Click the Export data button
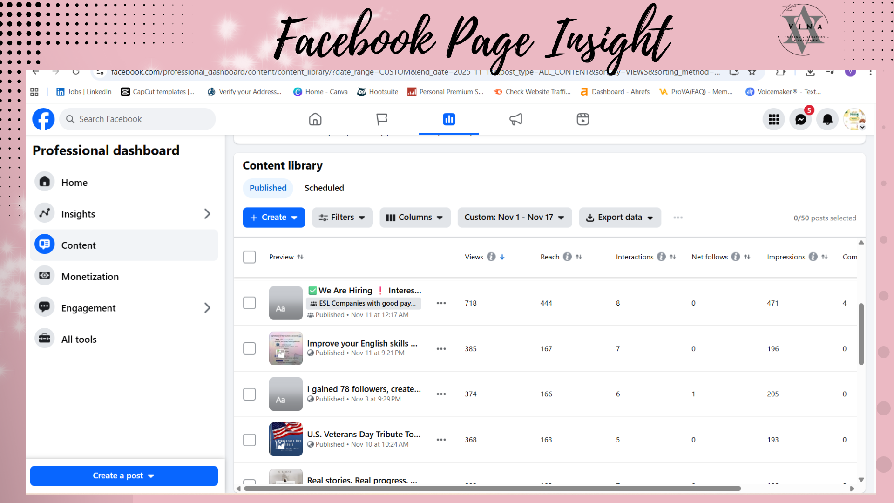Screen dimensions: 894x503 point(620,218)
